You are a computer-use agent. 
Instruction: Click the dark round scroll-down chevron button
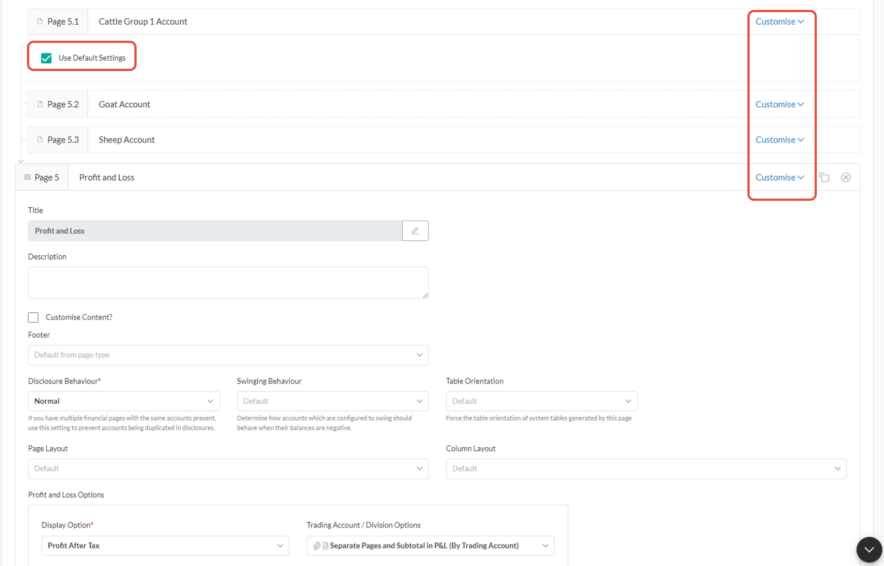[x=869, y=549]
